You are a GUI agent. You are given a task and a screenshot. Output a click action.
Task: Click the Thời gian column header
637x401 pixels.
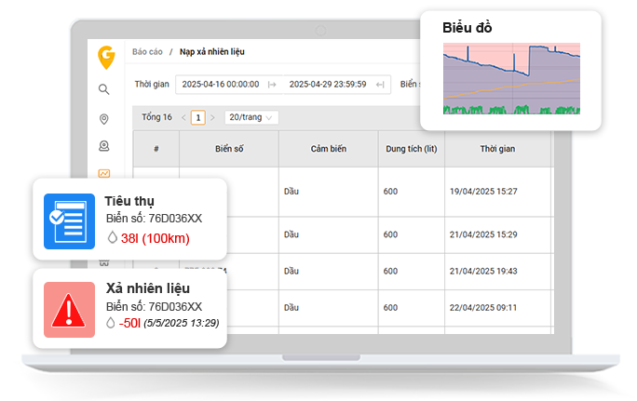pos(497,149)
